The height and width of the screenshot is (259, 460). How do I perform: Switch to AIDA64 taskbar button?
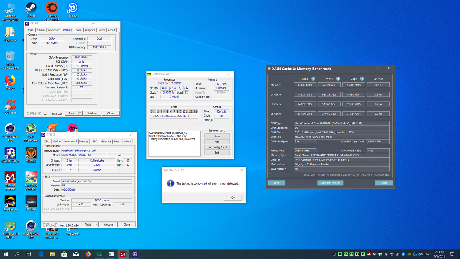point(123,254)
